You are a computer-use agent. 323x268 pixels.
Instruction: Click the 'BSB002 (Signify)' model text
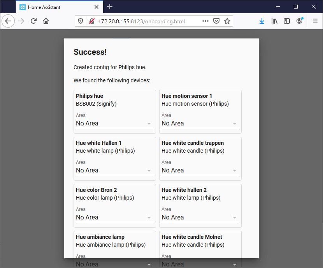pos(96,104)
